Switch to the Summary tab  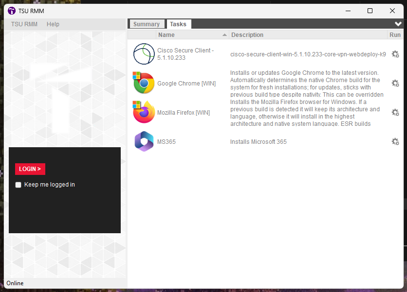pos(147,24)
